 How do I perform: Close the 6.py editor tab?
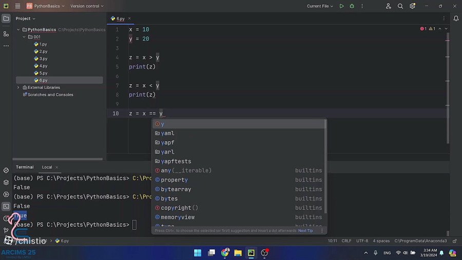point(129,18)
